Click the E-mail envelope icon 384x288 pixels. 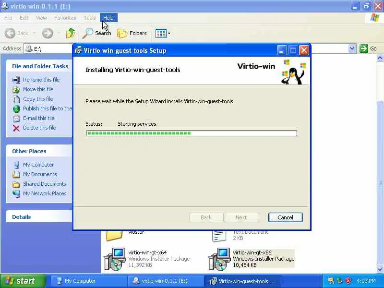point(16,119)
